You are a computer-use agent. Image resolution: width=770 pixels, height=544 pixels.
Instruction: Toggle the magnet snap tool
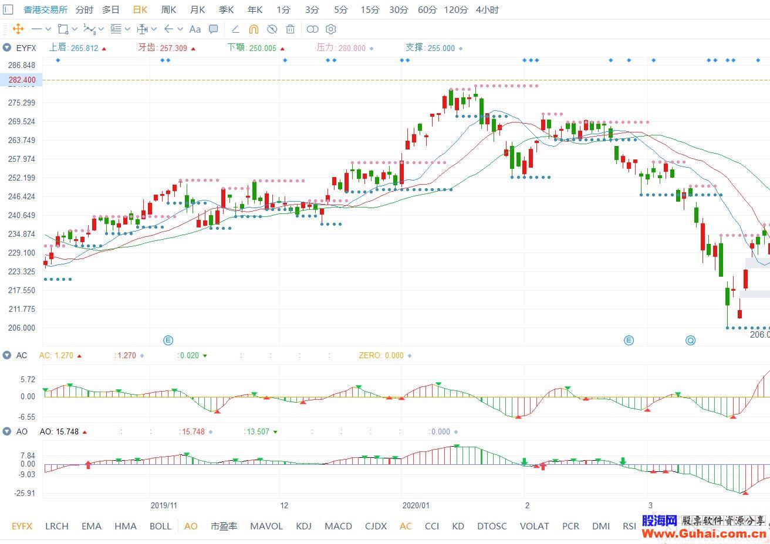point(254,29)
